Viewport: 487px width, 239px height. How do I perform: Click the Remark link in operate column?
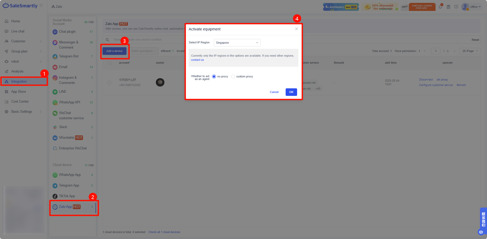(x=461, y=85)
